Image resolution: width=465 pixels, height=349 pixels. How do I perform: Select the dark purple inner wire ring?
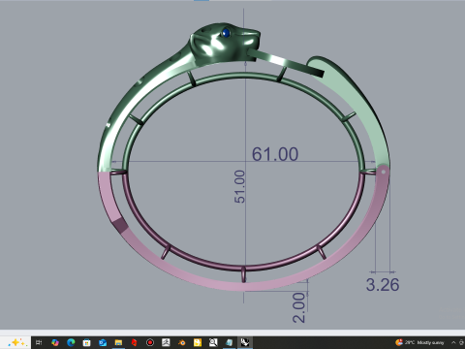coord(244,269)
